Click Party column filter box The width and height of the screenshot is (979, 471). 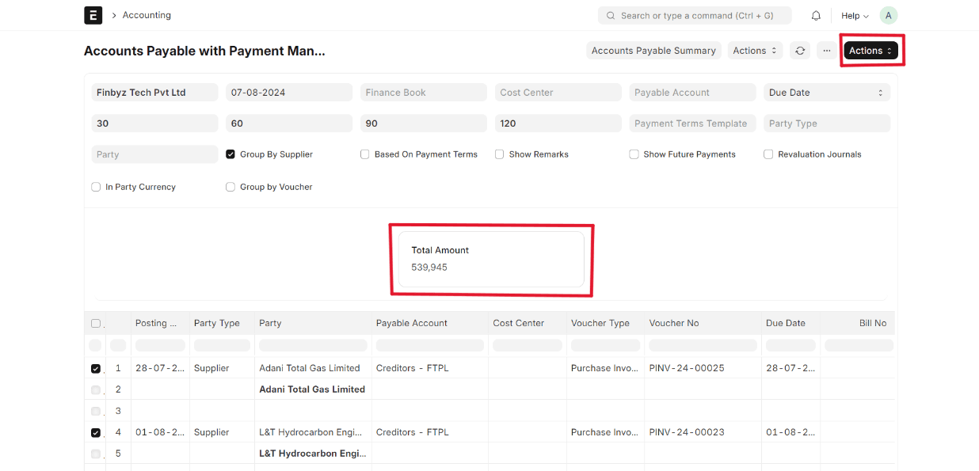point(313,345)
